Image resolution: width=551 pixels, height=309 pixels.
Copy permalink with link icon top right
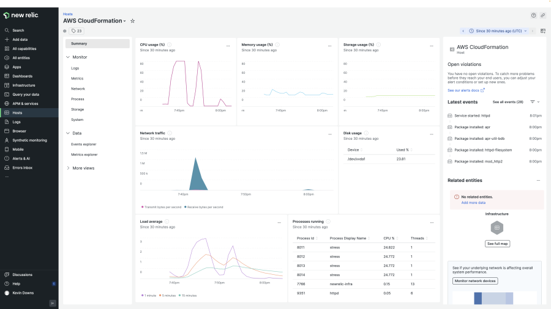tap(542, 15)
